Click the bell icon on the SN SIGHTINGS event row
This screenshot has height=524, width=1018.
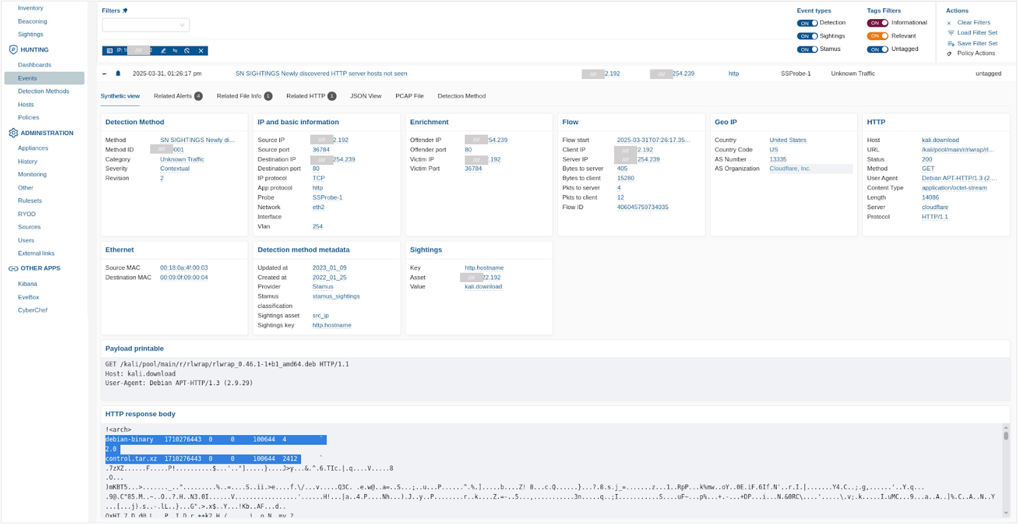[x=118, y=73]
